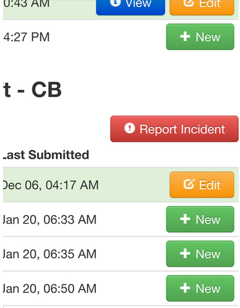Click the Last Submitted column header
The height and width of the screenshot is (308, 240).
[46, 155]
